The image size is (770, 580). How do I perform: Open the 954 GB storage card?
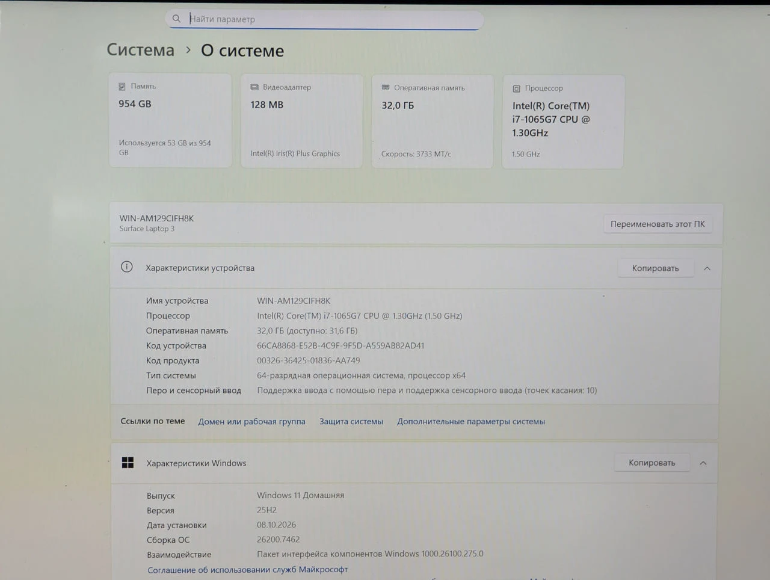click(170, 120)
